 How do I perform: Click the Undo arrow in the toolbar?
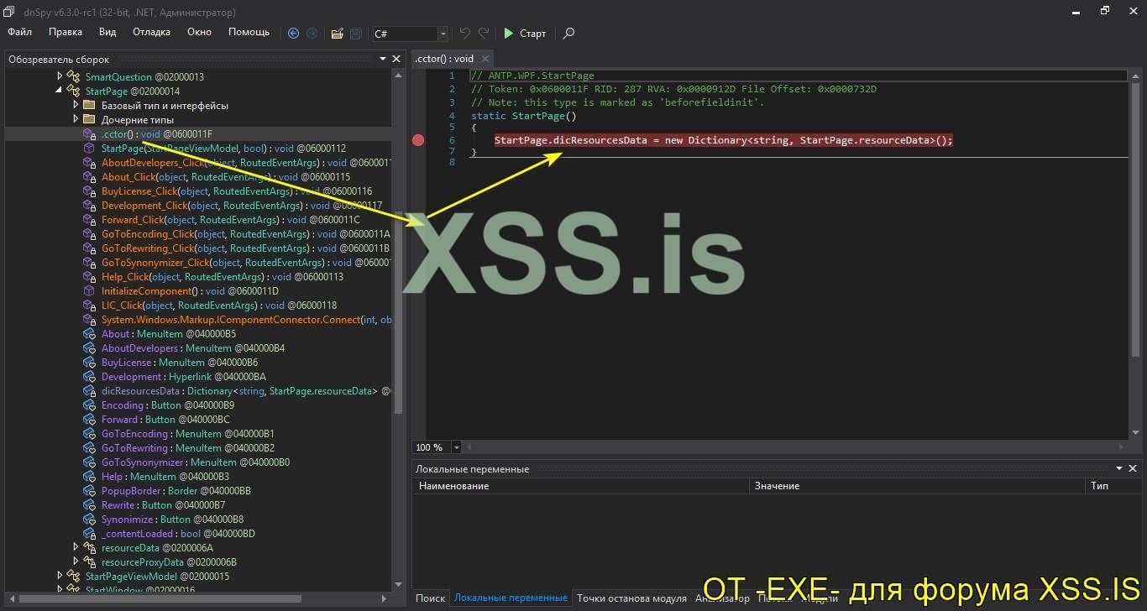point(465,34)
